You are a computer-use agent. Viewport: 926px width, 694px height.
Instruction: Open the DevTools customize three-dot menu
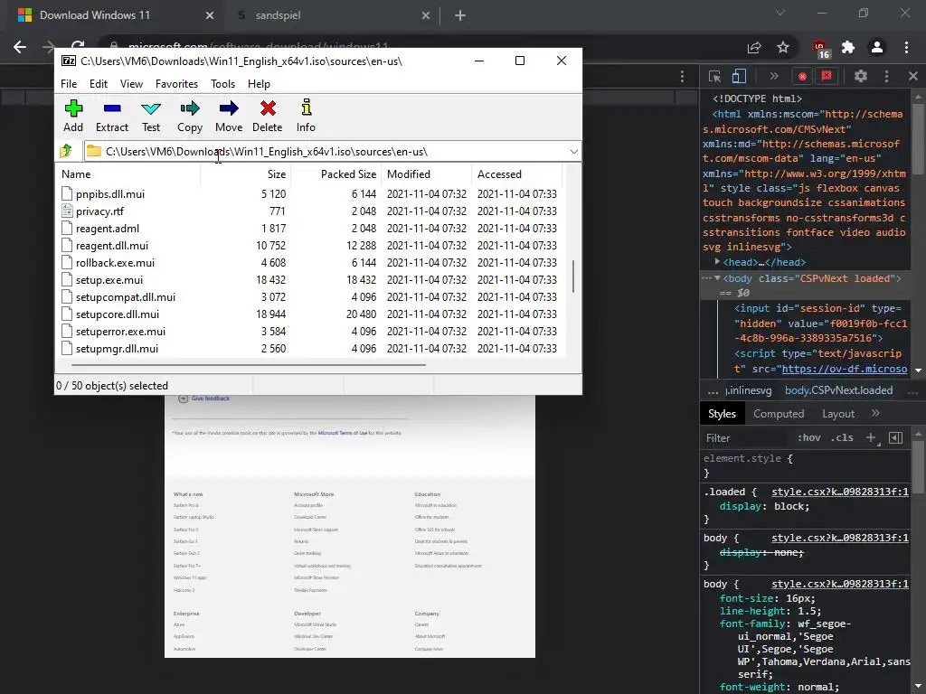(886, 76)
